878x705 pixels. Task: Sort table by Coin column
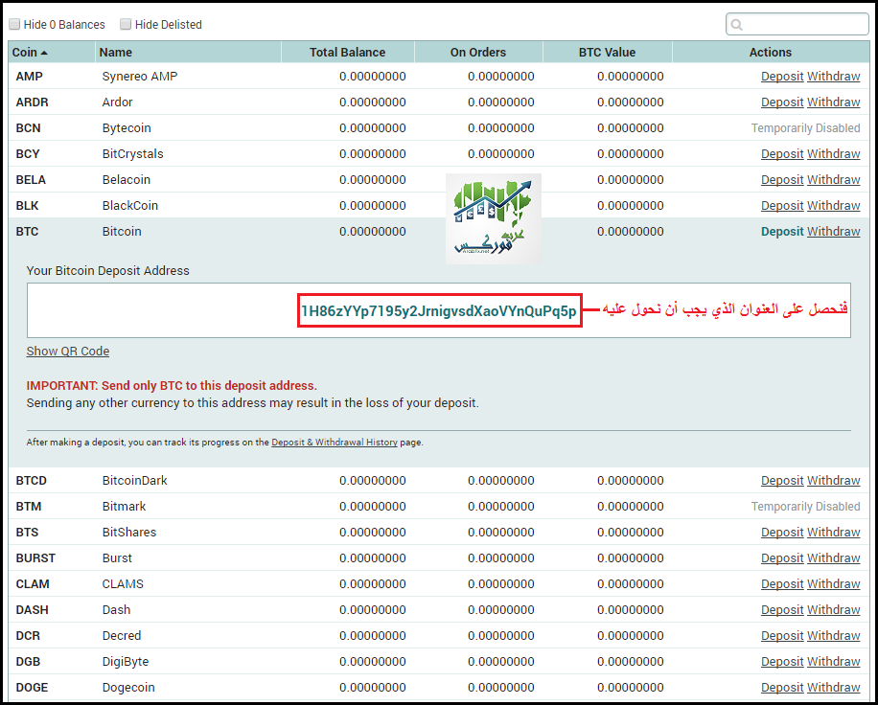click(52, 52)
